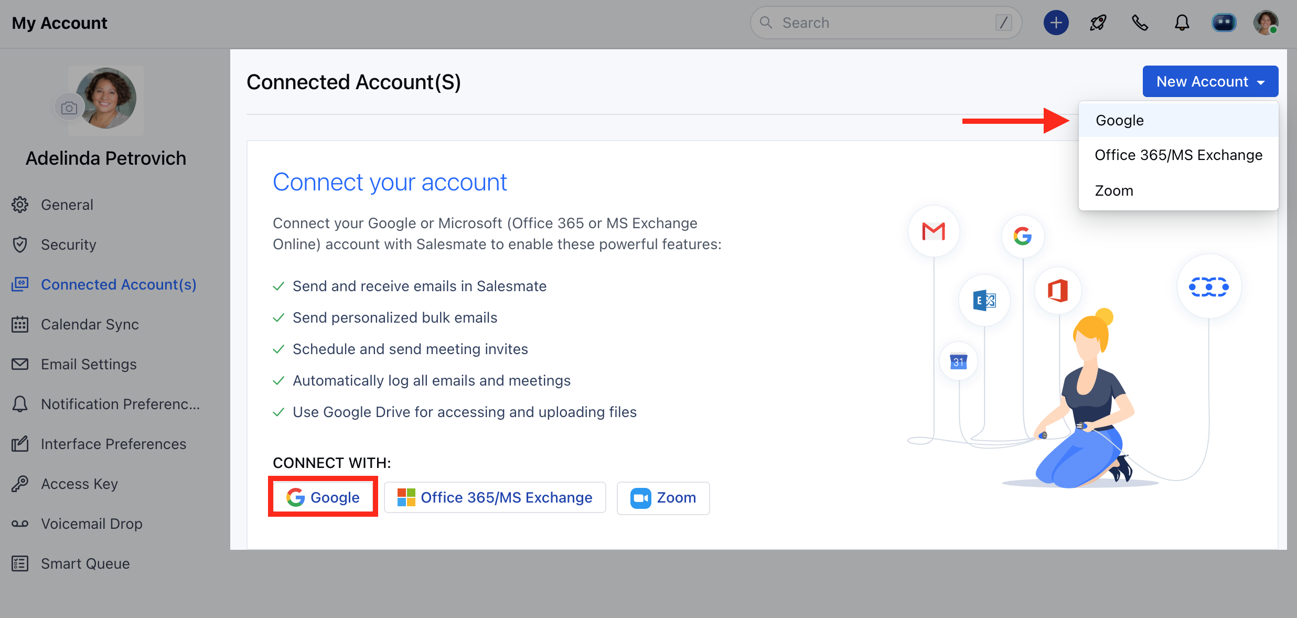Image resolution: width=1297 pixels, height=618 pixels.
Task: Connect with Office 365/MS Exchange button
Action: tap(495, 497)
